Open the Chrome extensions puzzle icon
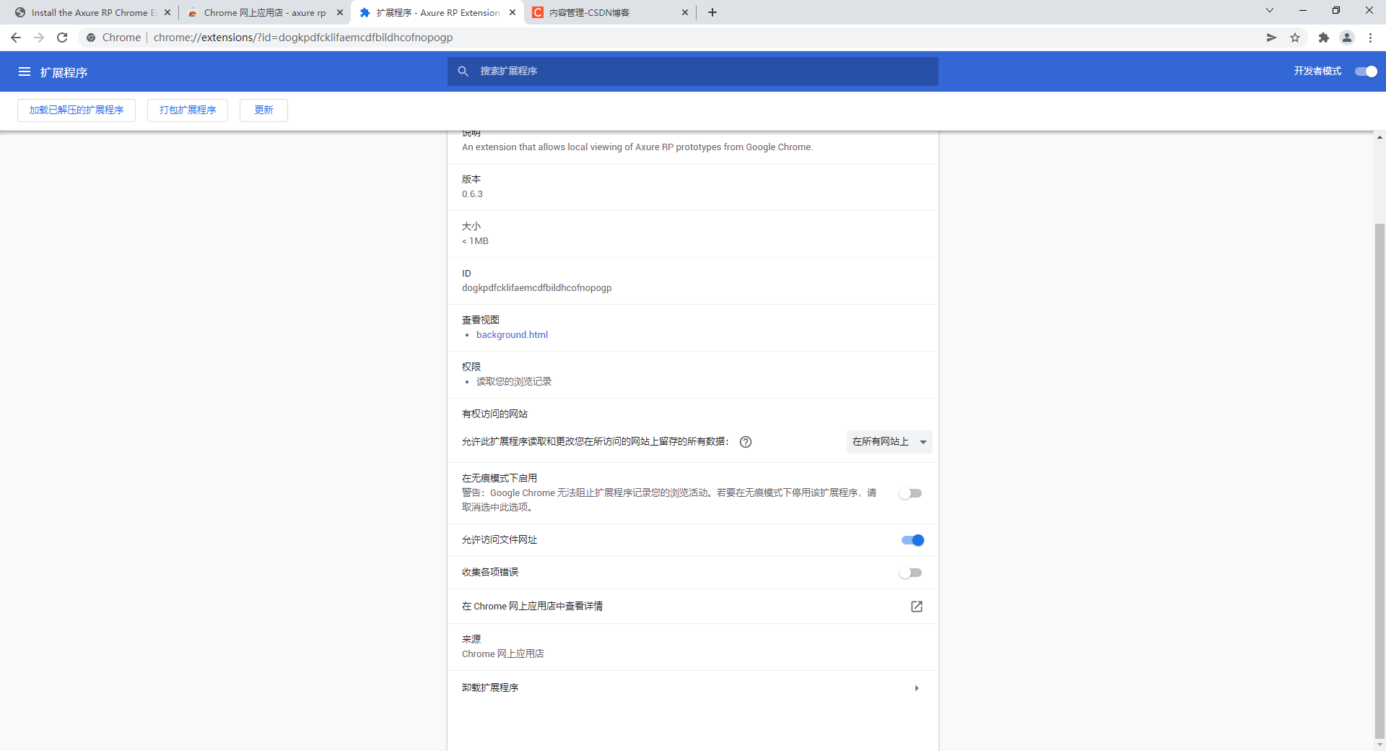The width and height of the screenshot is (1386, 751). click(x=1324, y=38)
